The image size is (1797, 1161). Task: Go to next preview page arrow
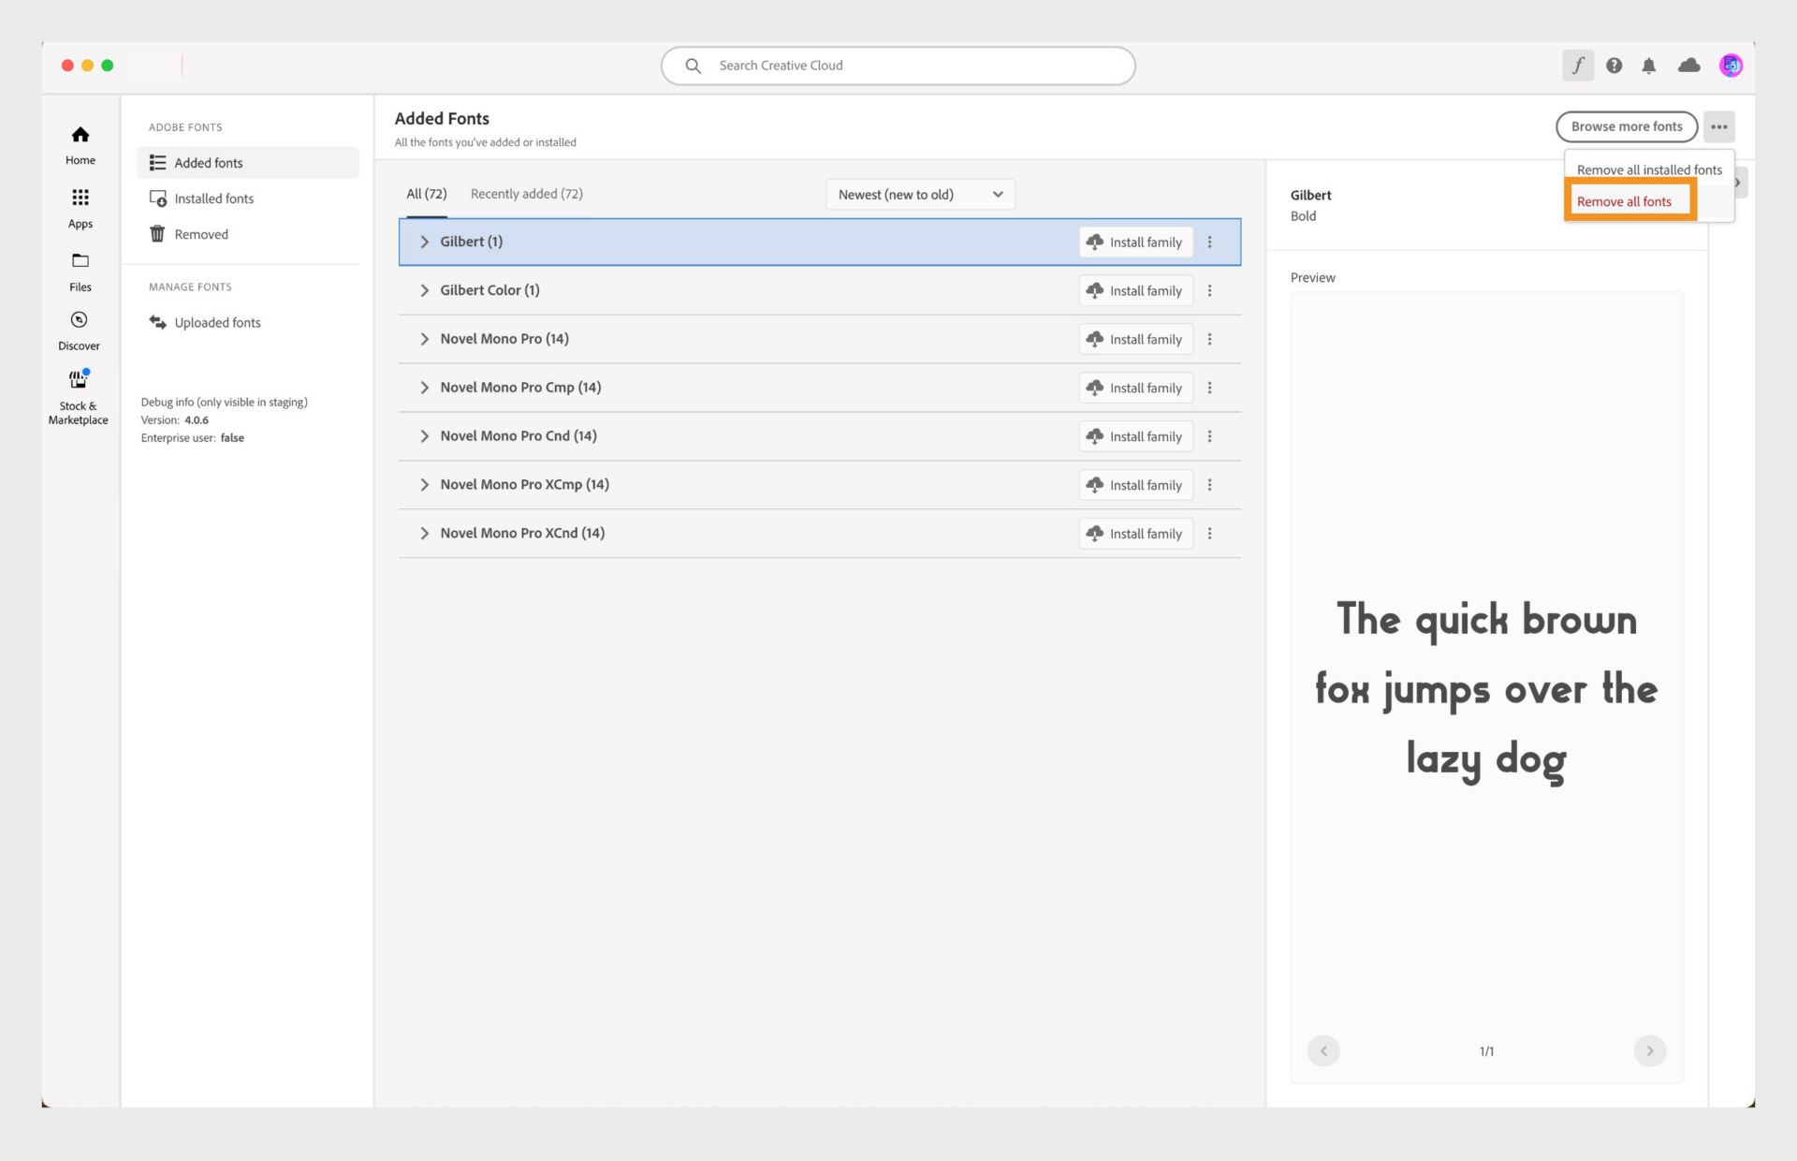[x=1650, y=1051]
